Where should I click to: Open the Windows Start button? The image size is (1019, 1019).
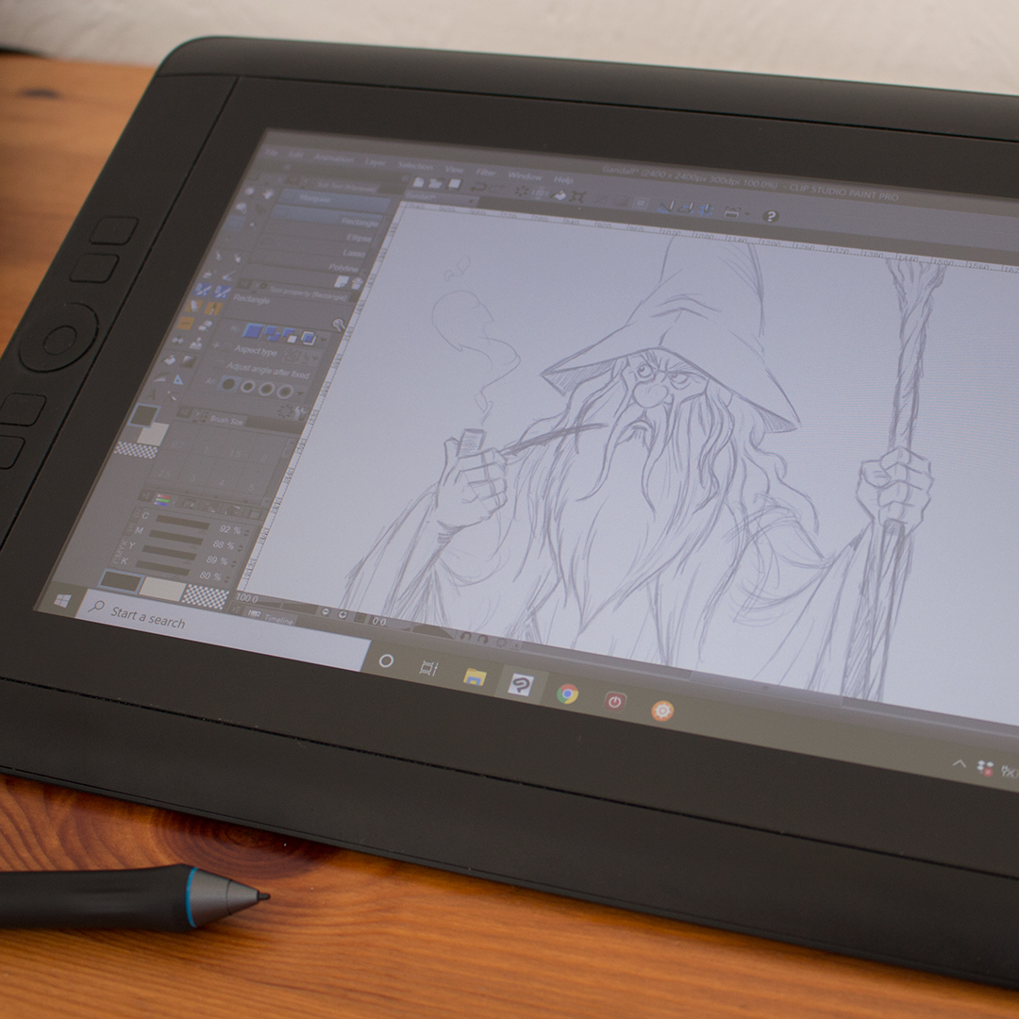tap(61, 600)
